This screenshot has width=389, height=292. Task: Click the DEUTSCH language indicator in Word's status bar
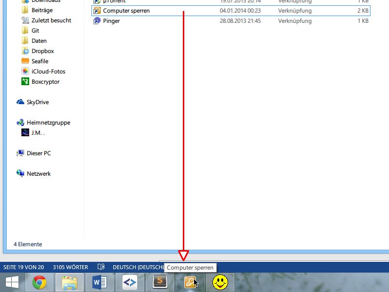coord(138,267)
